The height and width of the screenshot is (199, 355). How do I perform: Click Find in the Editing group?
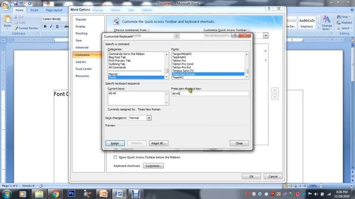[343, 17]
